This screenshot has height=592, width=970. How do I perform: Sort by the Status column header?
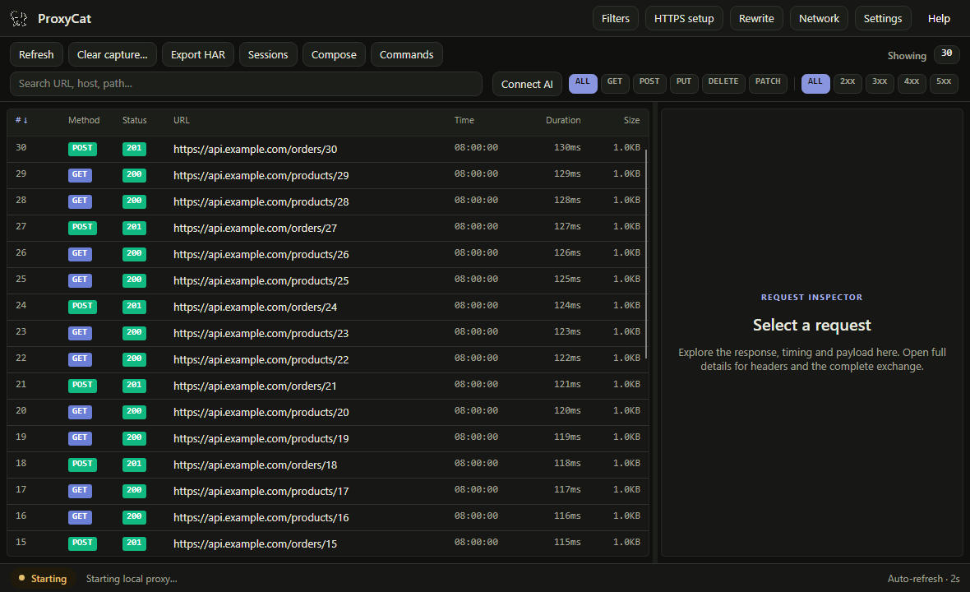134,120
